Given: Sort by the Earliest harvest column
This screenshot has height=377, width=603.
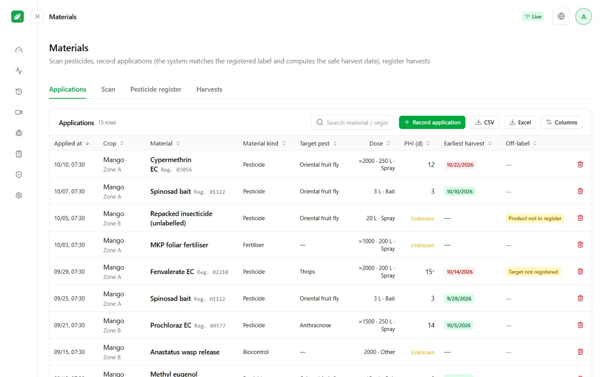Looking at the screenshot, I should 468,143.
